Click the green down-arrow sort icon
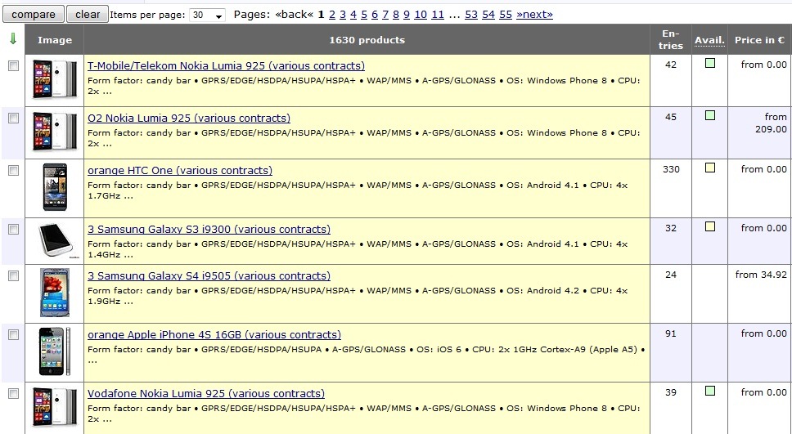This screenshot has width=792, height=434. [13, 39]
